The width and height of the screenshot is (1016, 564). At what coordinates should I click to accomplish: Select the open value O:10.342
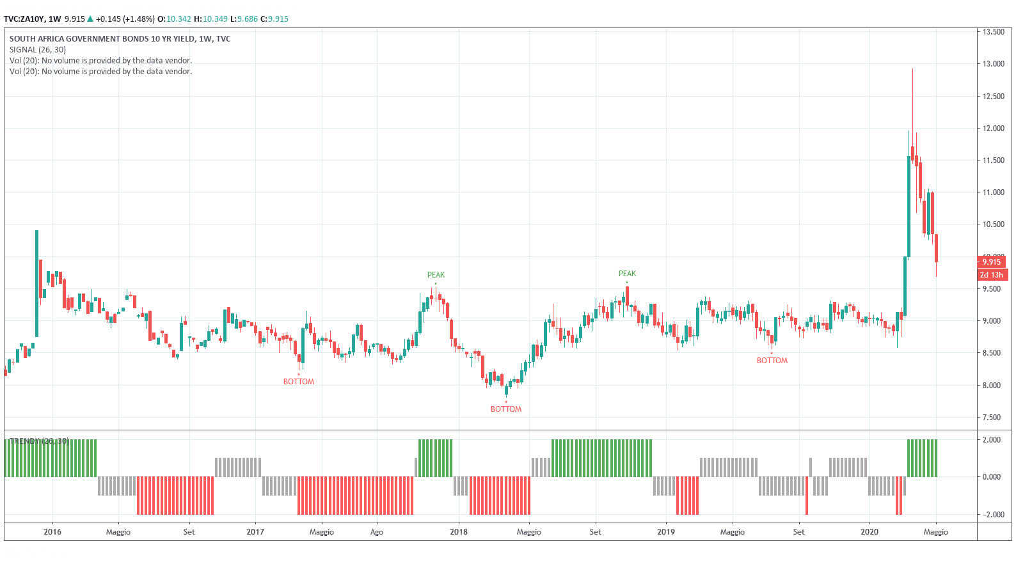(174, 19)
